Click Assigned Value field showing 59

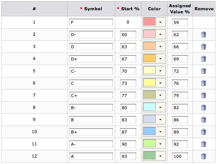click(180, 22)
